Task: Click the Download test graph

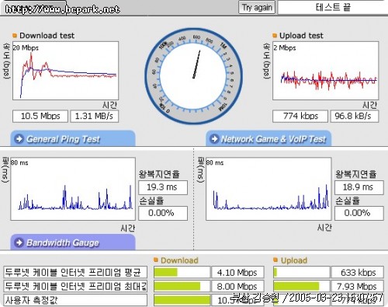Action: [65, 71]
